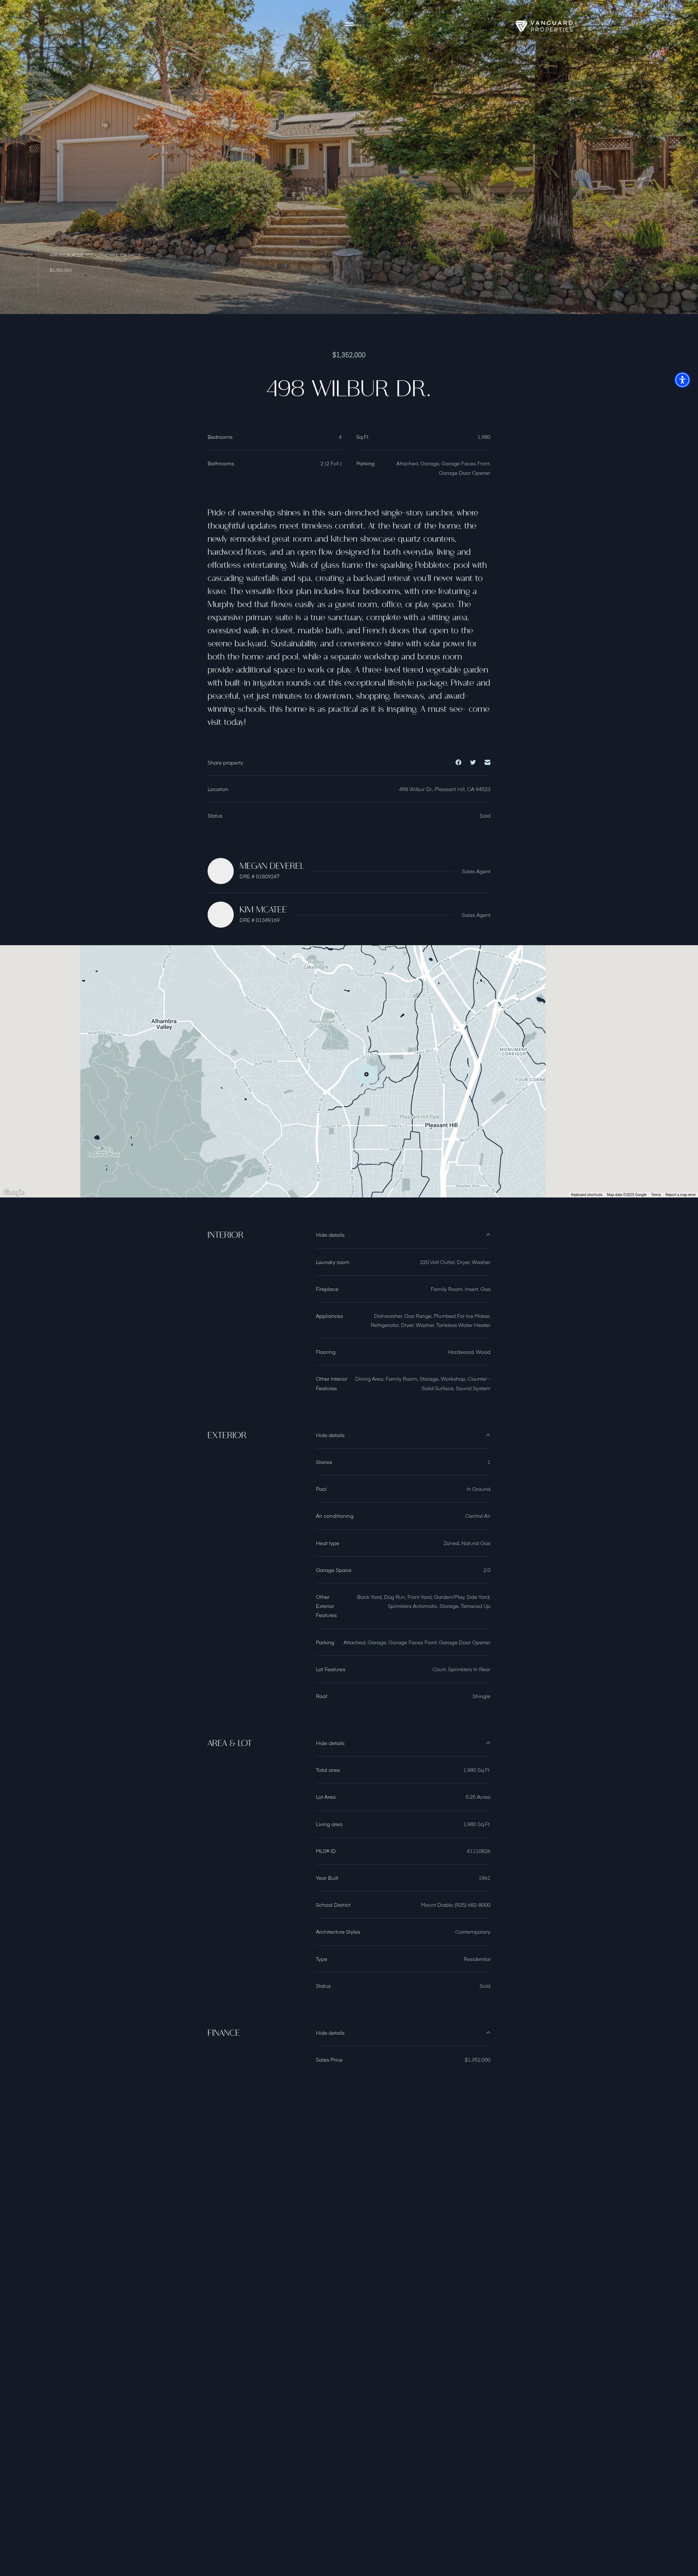Open Megan Deverel's agent profile
Screen dimensions: 698x2576
click(x=271, y=866)
